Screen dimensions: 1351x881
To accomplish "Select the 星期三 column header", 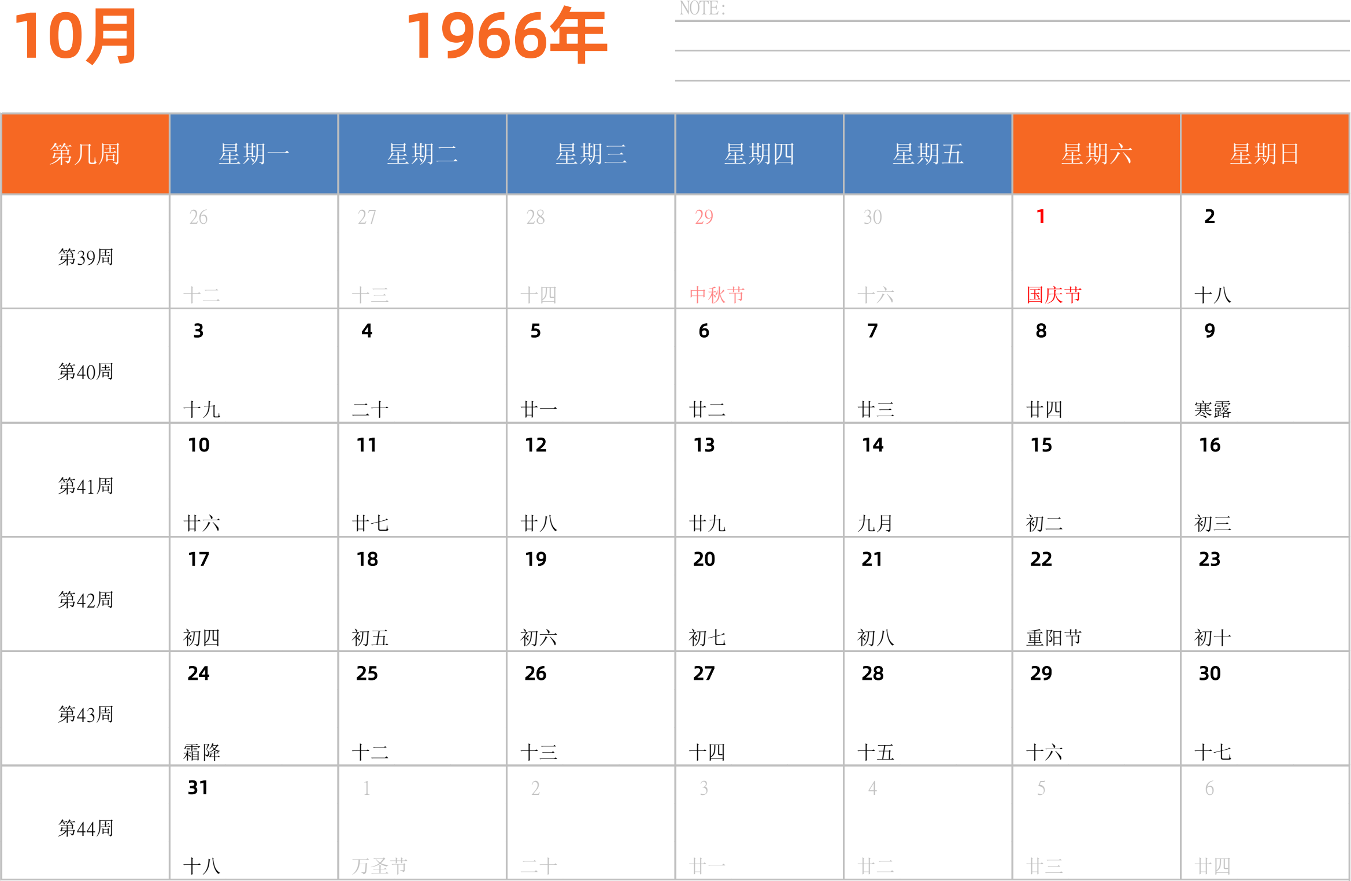I will [591, 154].
